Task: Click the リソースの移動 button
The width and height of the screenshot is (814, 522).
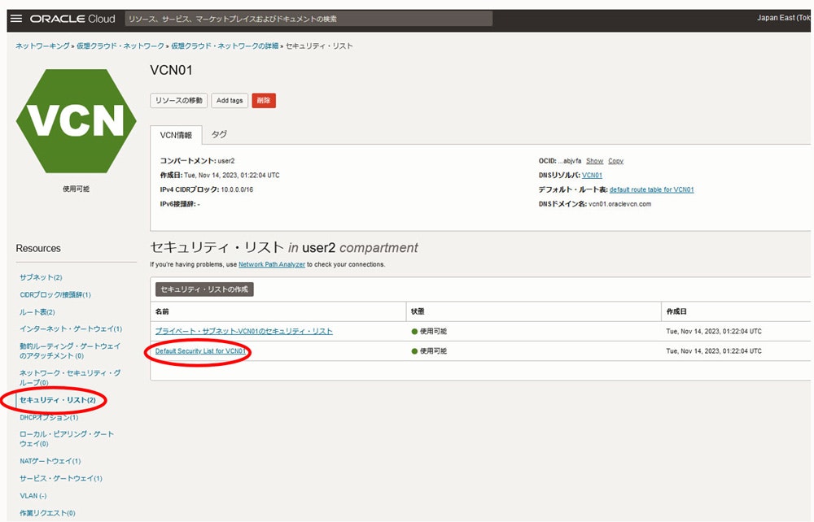Action: (178, 101)
